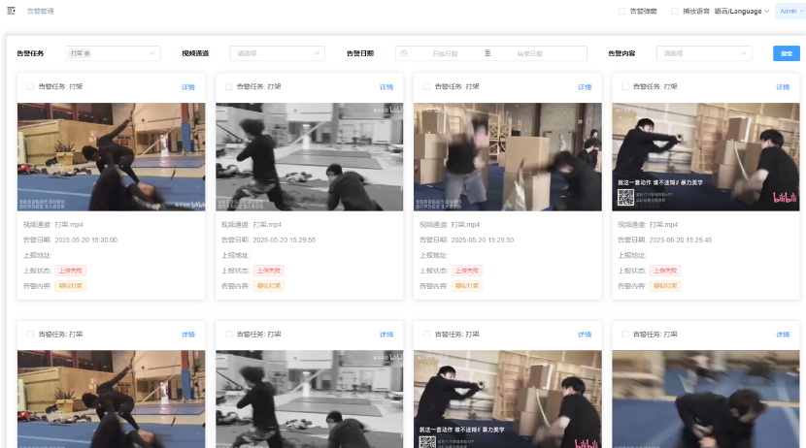Screen dimensions: 806x448
Task: Click the orange 告警内容 tag on 15:30:00 card
Action: point(71,286)
